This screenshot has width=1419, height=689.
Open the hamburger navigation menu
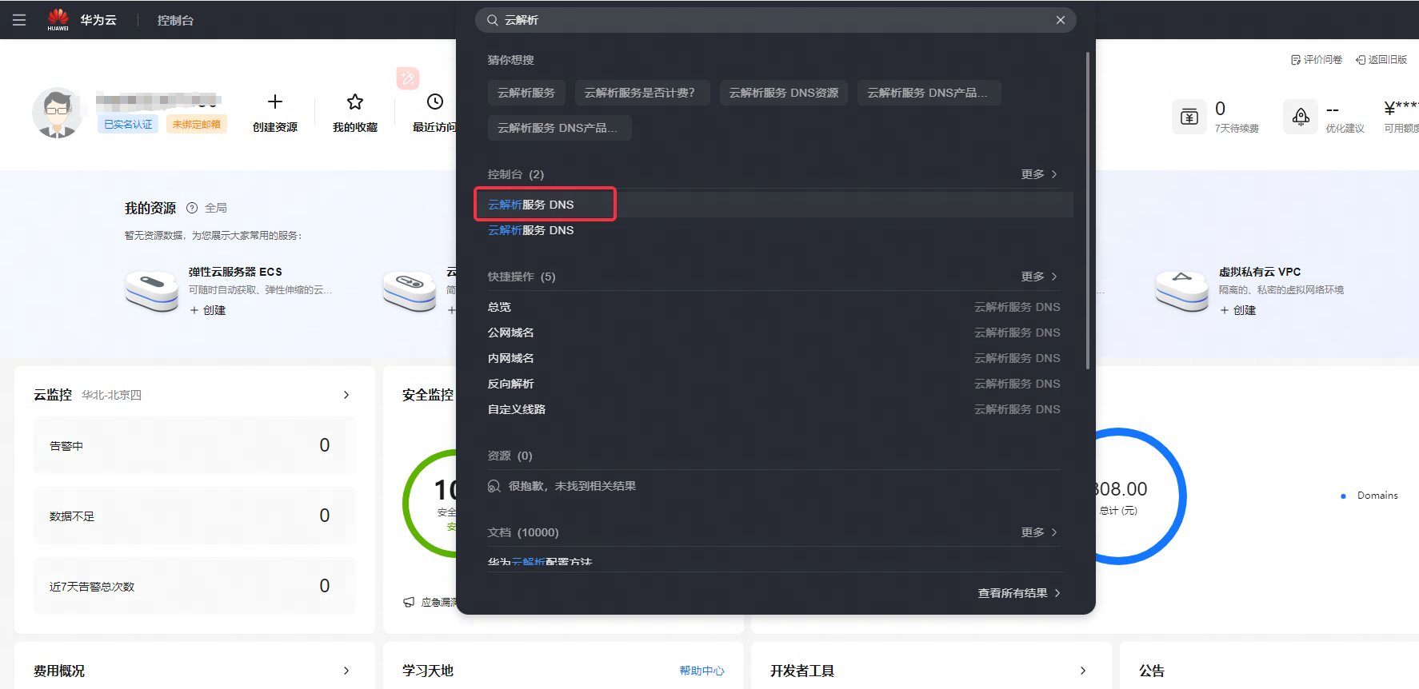click(x=19, y=20)
